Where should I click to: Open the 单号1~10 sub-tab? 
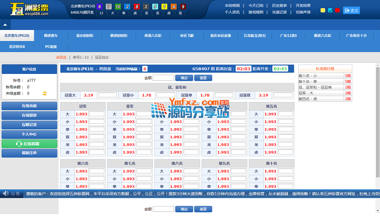click(81, 57)
